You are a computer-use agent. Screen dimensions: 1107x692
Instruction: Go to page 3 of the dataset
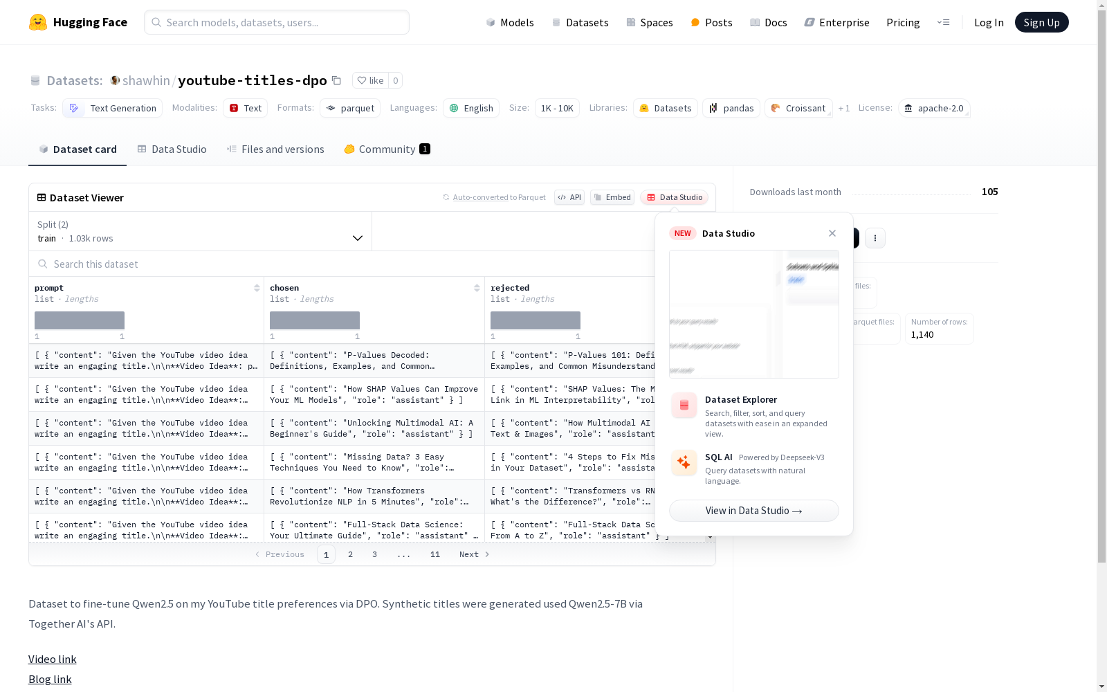tap(375, 554)
